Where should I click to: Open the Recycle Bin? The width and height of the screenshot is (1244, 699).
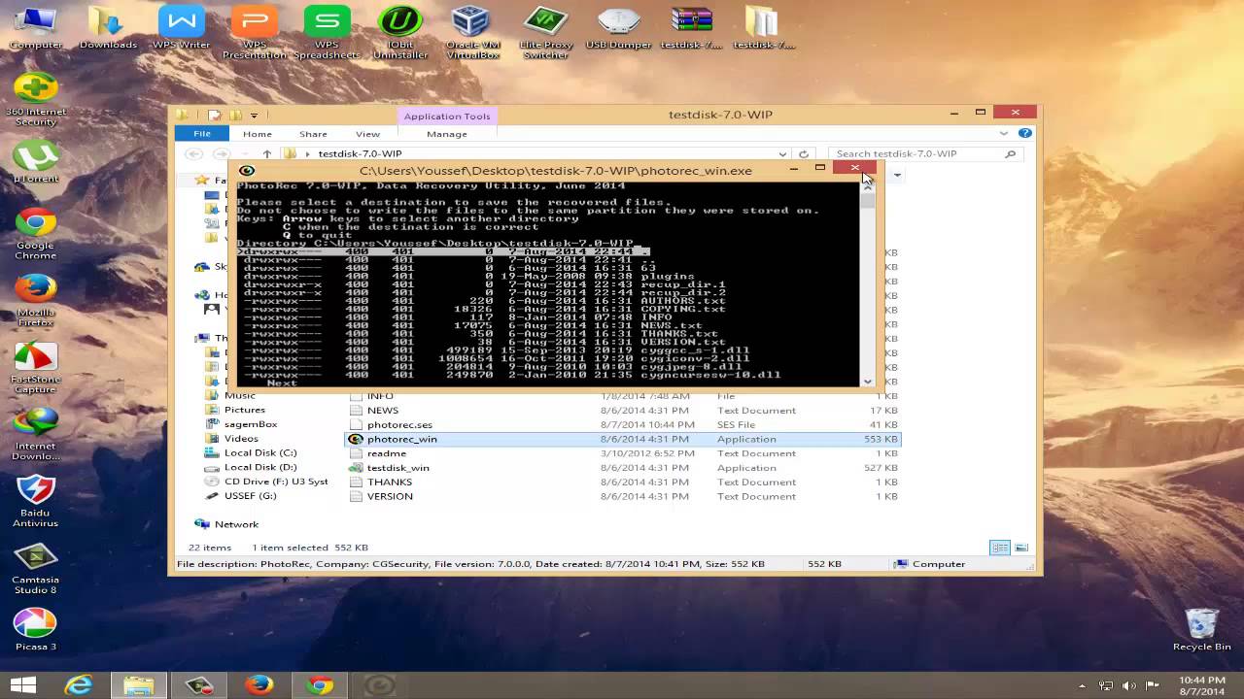(1202, 629)
